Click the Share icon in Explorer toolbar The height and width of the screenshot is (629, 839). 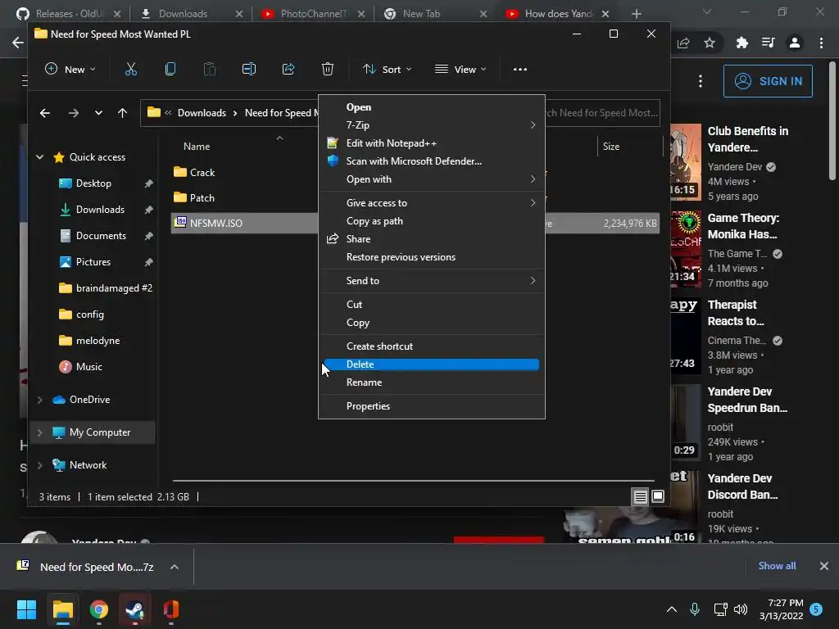288,69
